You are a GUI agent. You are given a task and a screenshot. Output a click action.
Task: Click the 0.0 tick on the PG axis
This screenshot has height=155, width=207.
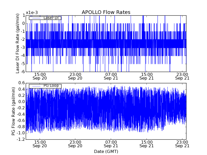[x=22, y=102]
